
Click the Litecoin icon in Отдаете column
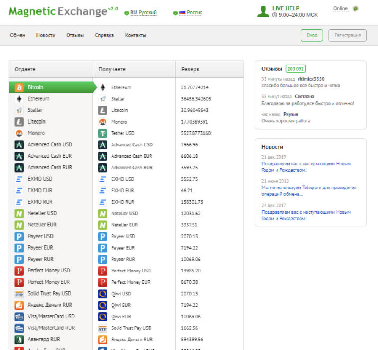pyautogui.click(x=19, y=122)
